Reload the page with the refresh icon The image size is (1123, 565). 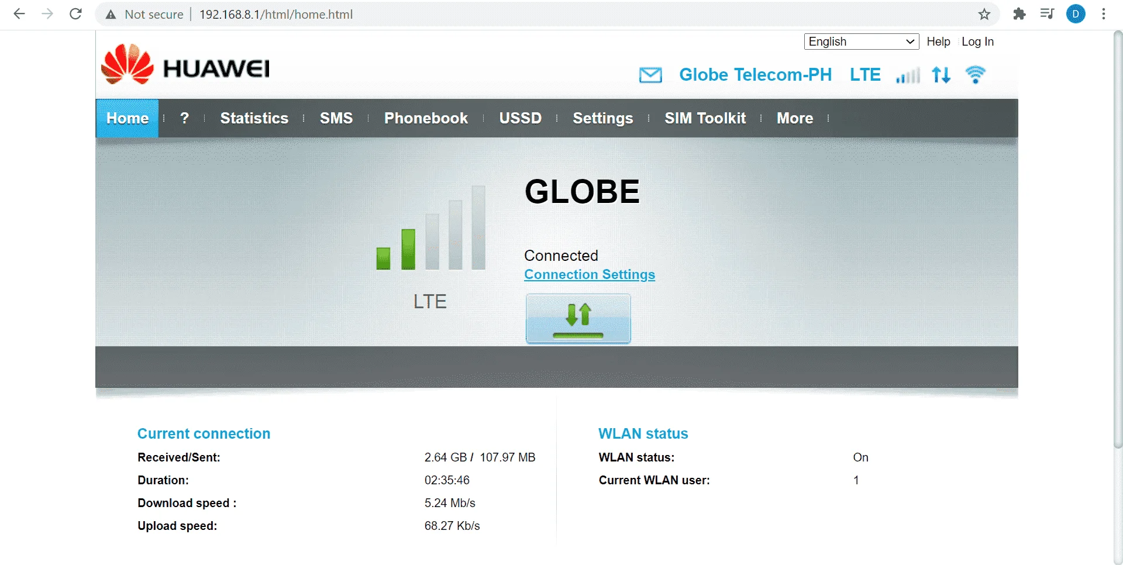point(75,14)
